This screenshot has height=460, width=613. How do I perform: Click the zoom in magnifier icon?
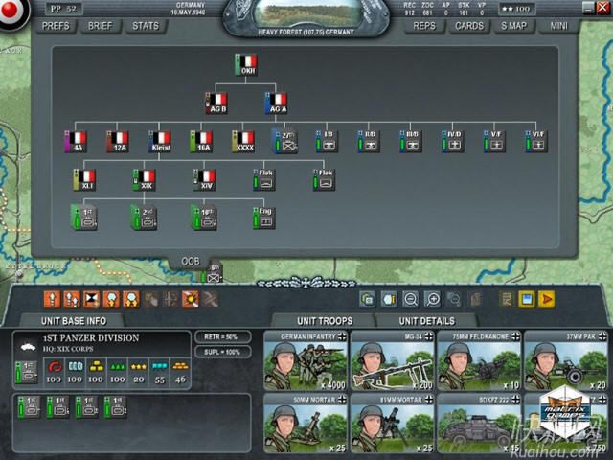coord(432,299)
